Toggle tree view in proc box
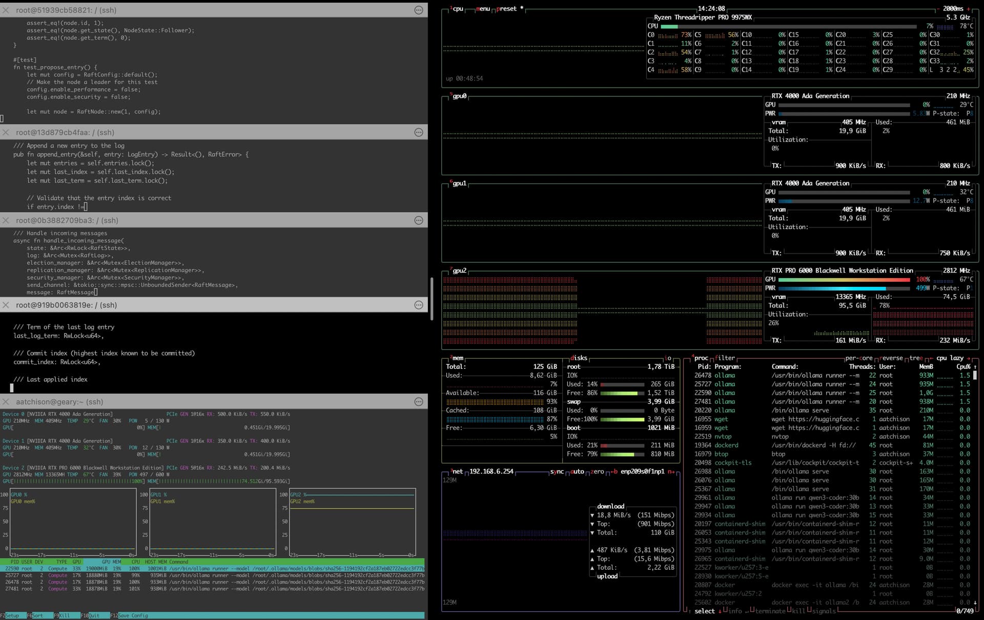 [916, 358]
